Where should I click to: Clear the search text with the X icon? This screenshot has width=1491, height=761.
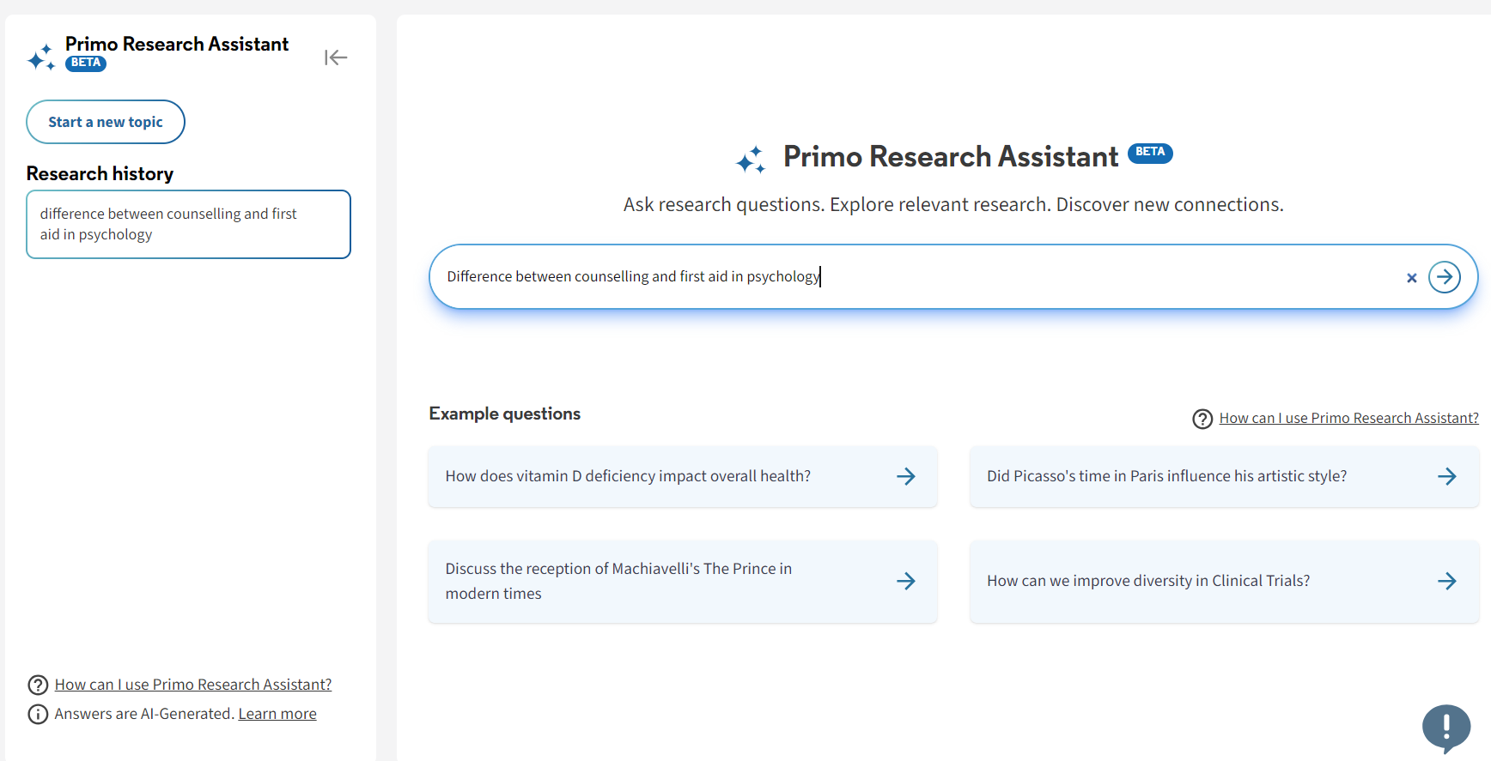(x=1411, y=278)
